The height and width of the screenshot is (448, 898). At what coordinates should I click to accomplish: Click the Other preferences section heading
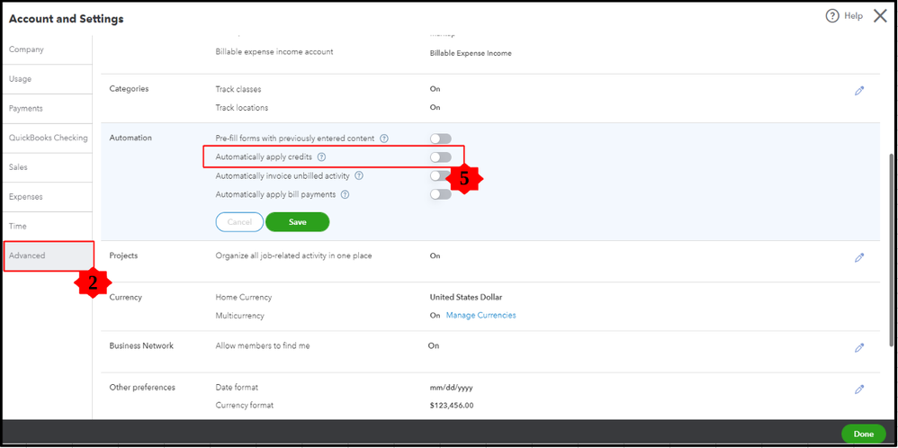coord(142,388)
